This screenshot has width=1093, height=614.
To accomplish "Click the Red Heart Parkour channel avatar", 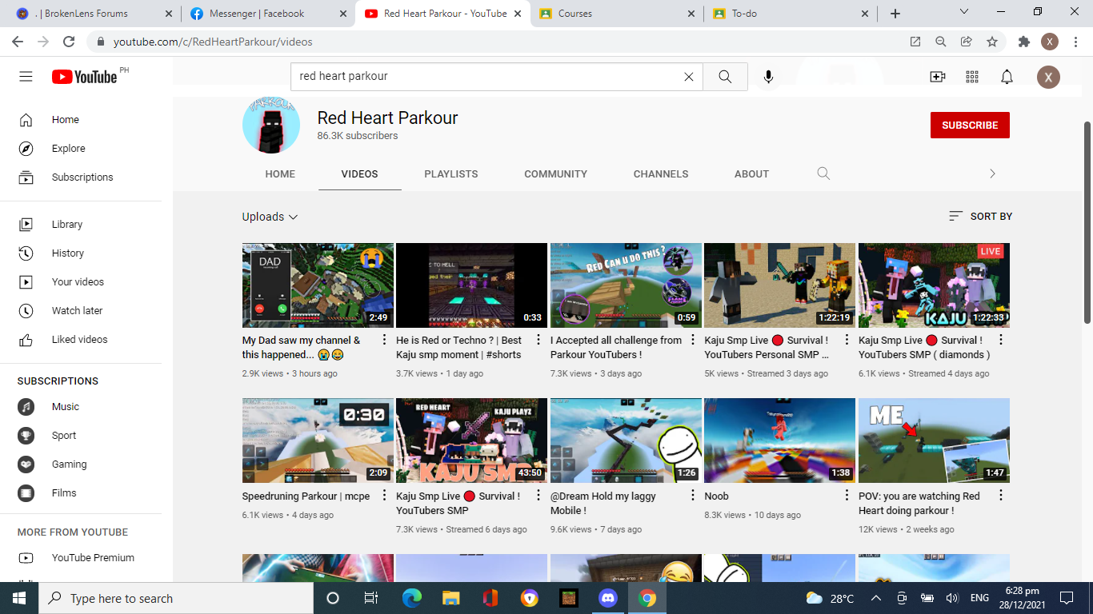I will click(x=271, y=124).
